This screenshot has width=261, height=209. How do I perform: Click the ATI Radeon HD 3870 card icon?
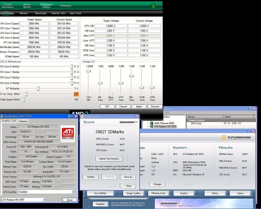tap(152, 126)
